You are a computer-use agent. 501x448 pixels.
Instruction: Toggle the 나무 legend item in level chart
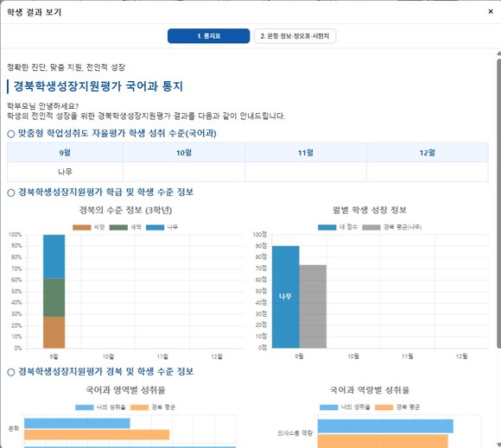(x=162, y=227)
